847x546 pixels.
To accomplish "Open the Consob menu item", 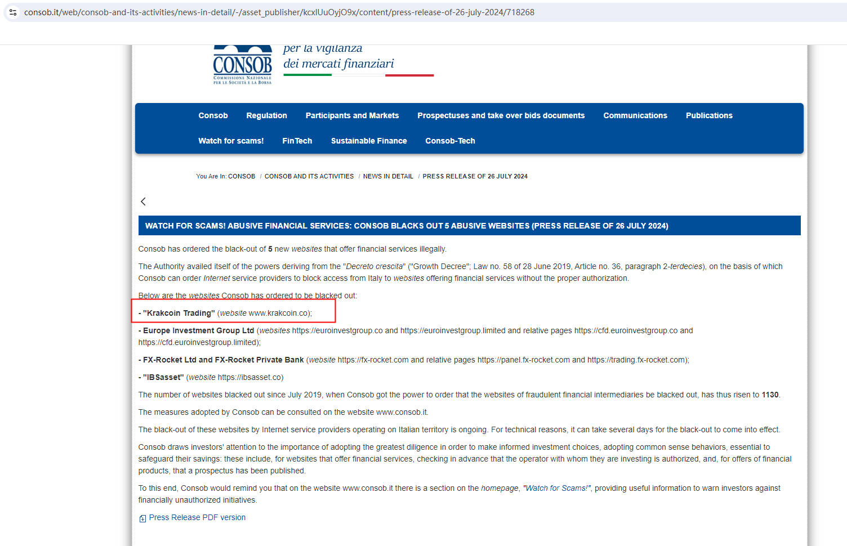I will pos(213,115).
